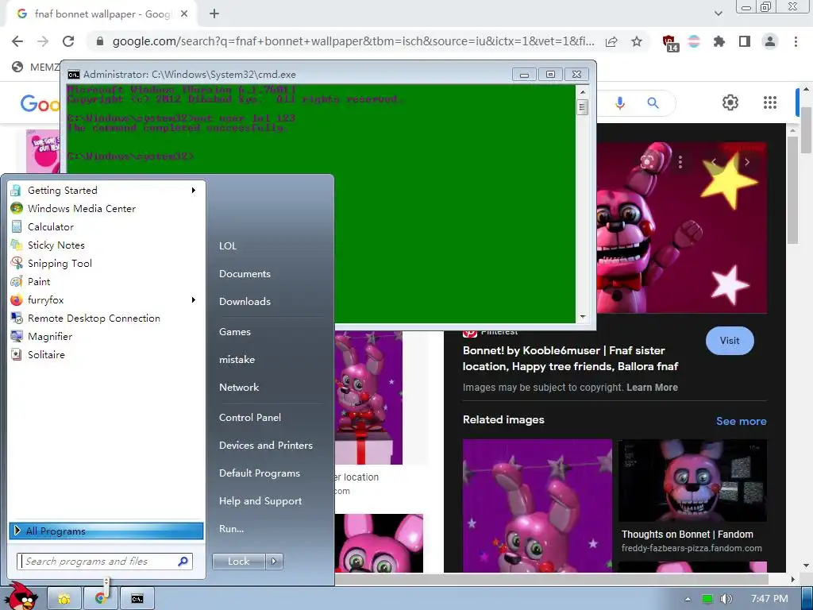Screen dimensions: 813x610
Task: Show hidden tray icons arrow
Action: point(688,599)
